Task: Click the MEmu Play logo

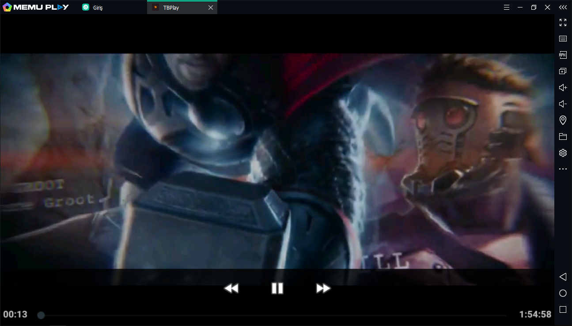Action: 36,7
